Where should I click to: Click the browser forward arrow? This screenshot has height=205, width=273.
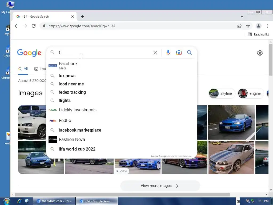(25, 26)
